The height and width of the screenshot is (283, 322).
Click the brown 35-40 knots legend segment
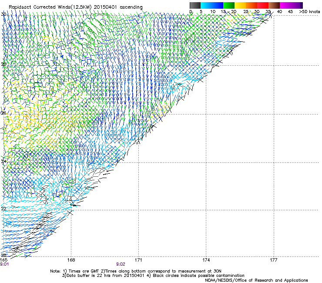click(x=274, y=5)
